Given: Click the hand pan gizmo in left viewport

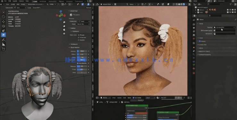Looking at the screenshot, I should point(64,26).
